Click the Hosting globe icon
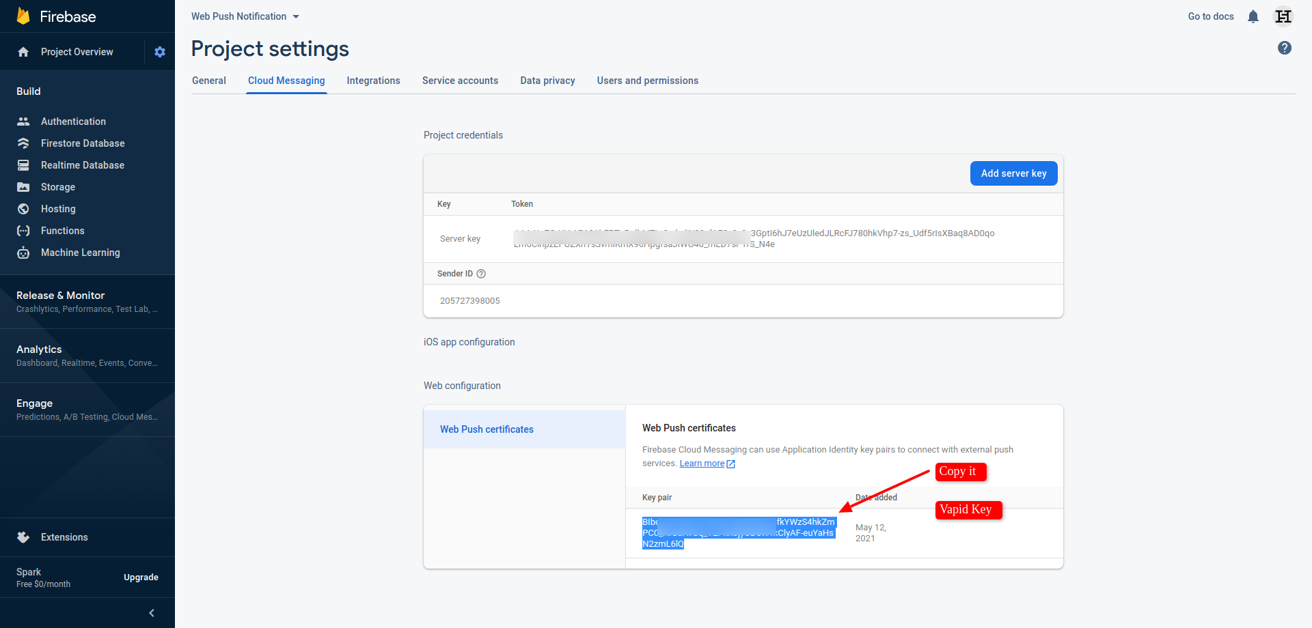The image size is (1312, 628). [x=23, y=209]
